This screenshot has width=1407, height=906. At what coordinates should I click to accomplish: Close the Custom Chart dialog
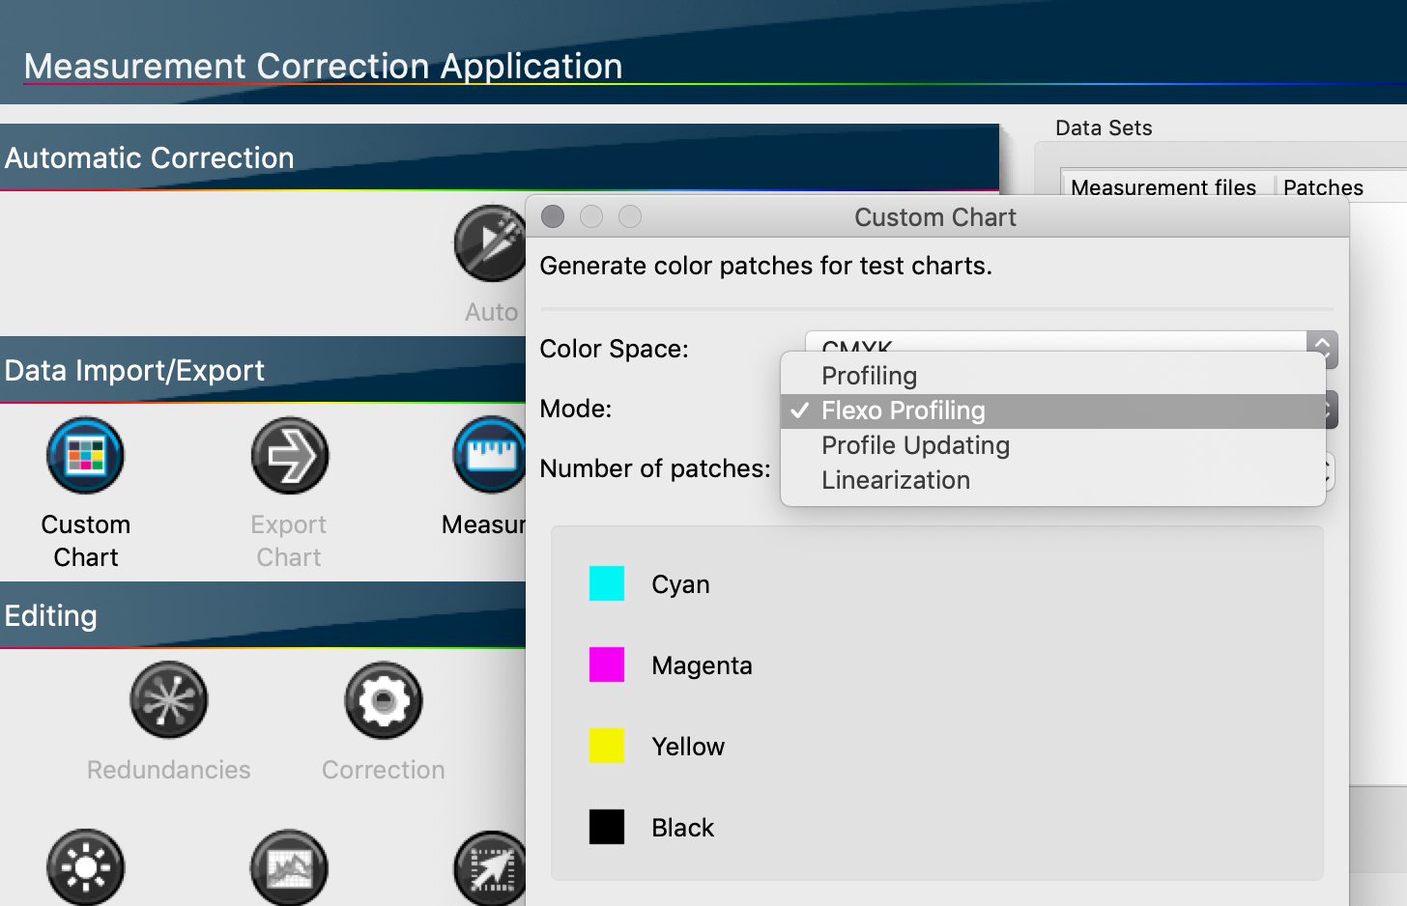pos(553,216)
